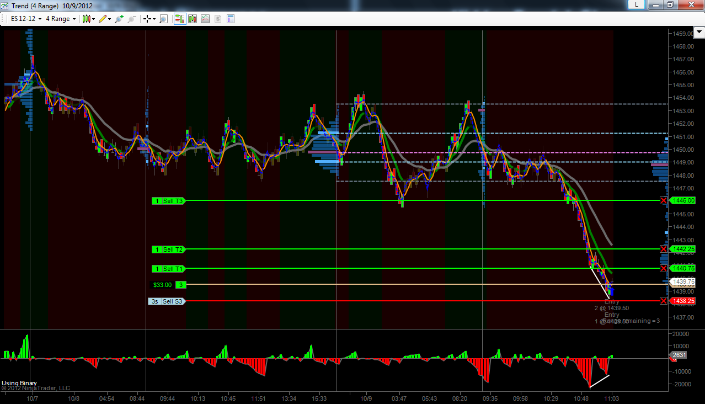Click the 15:33 time axis label
Screen dimensions: 705x404
319,398
